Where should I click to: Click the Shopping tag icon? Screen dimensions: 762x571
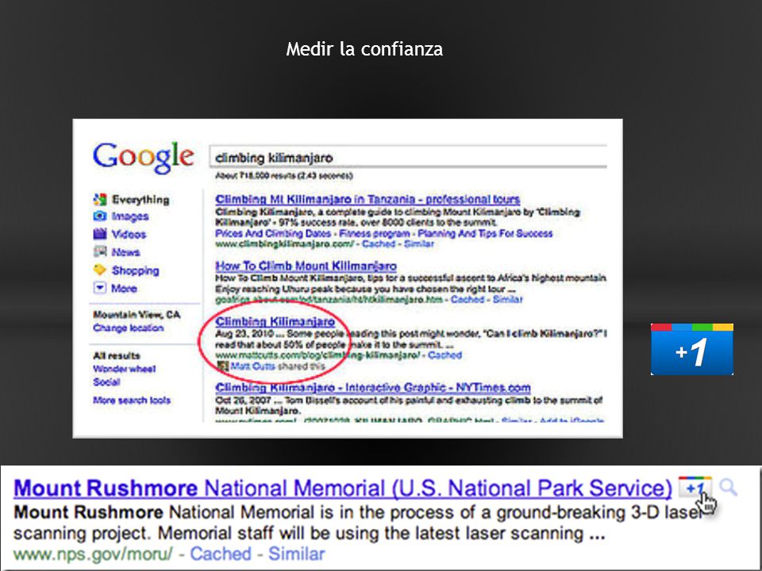click(x=100, y=270)
